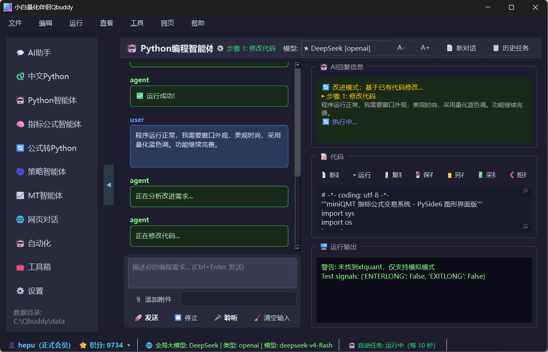Save code with the 保存 floppy button

424,175
